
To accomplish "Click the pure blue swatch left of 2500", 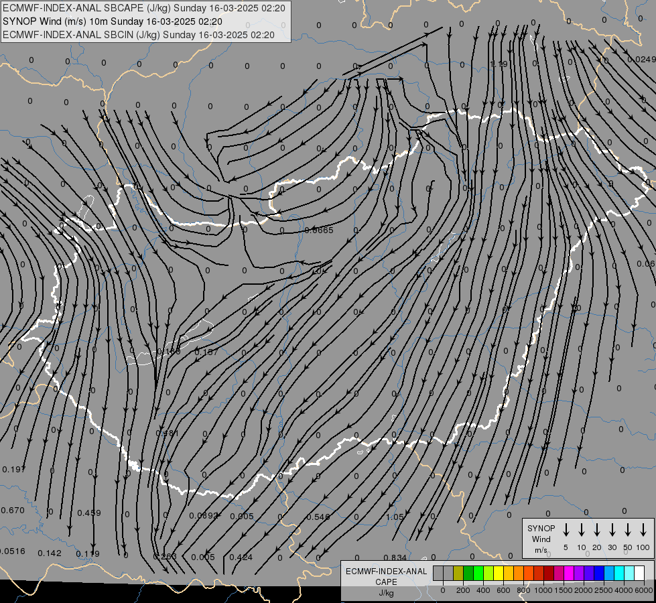I will pos(598,574).
